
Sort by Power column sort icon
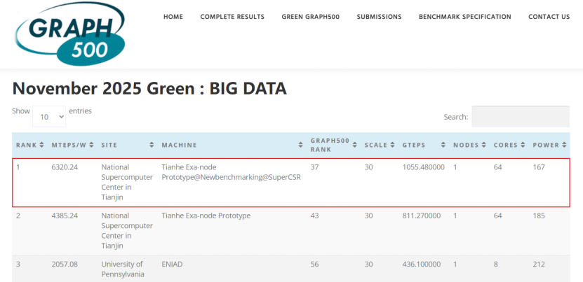point(565,145)
